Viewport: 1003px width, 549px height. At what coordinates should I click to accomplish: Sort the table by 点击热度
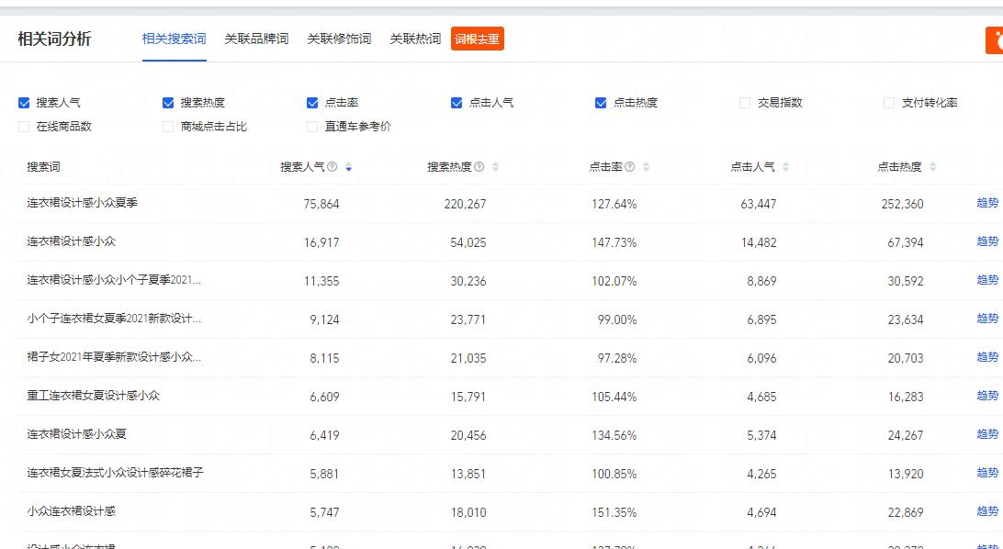pyautogui.click(x=931, y=167)
